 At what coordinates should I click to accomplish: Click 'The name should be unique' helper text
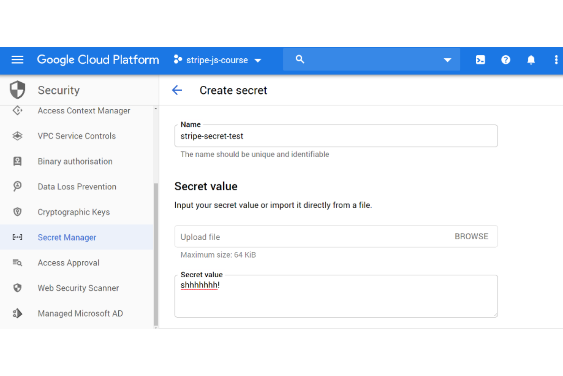click(254, 154)
